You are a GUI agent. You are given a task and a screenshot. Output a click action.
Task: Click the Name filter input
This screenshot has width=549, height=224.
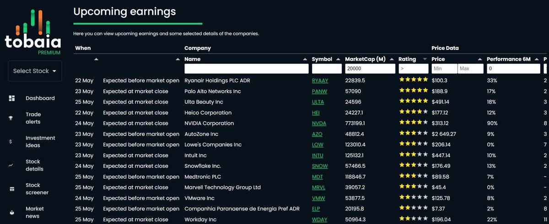point(247,69)
